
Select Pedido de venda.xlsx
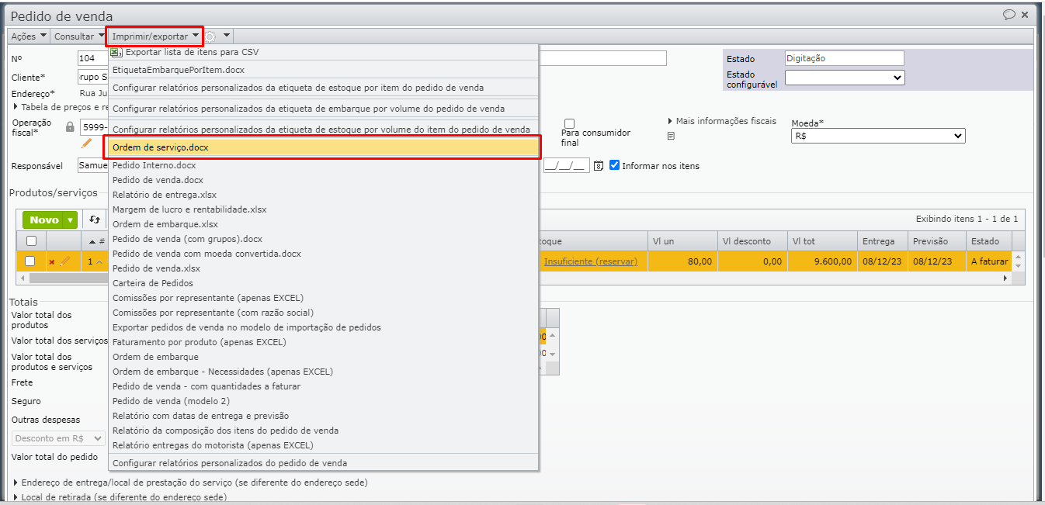tap(323, 268)
